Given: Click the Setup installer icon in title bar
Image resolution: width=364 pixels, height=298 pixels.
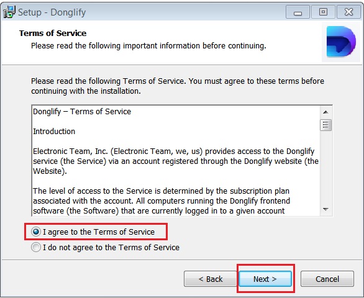Looking at the screenshot, I should (x=9, y=12).
